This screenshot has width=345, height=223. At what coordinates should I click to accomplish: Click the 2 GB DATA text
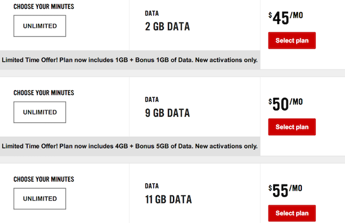coord(167,26)
